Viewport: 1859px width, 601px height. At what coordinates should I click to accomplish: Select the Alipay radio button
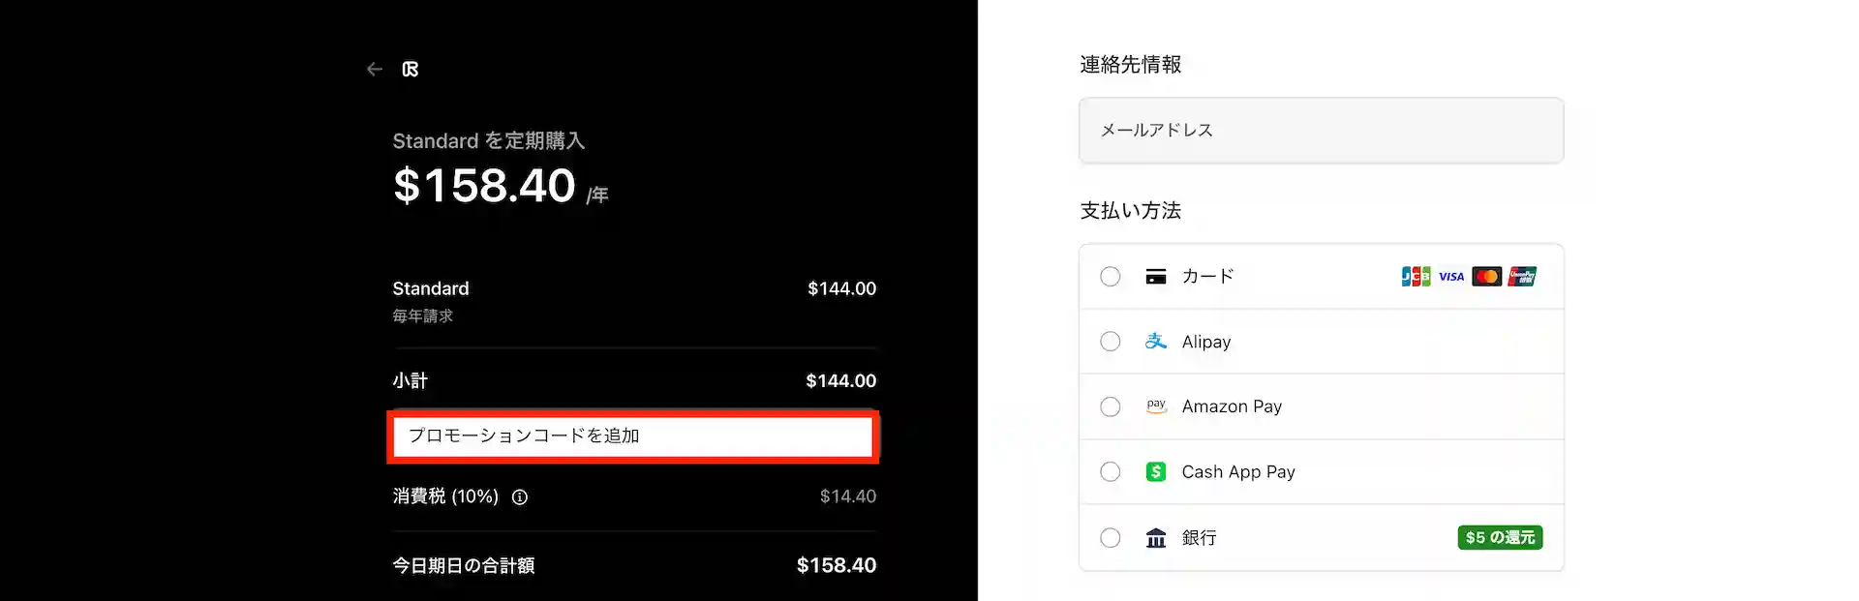click(1111, 342)
